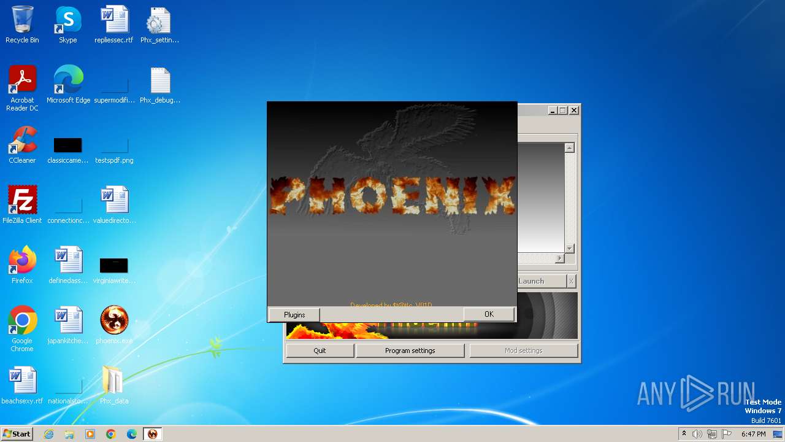Image resolution: width=785 pixels, height=442 pixels.
Task: Select repliessec.rtf document icon
Action: tap(114, 25)
